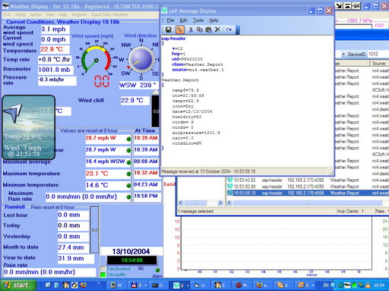389x291 pixels.
Task: Click the weather forecast image thumbnail
Action: click(x=28, y=127)
